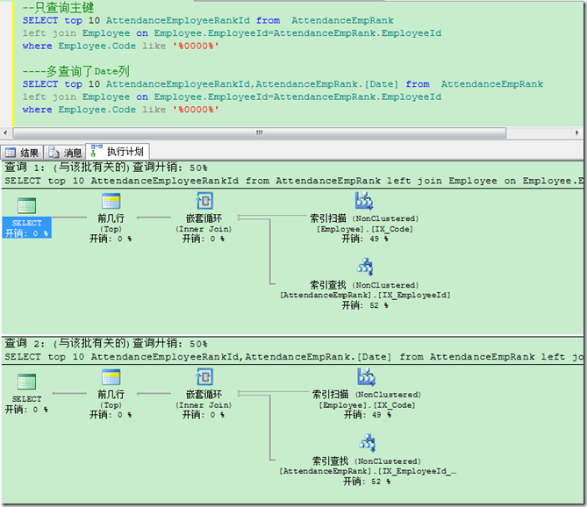This screenshot has height=507, width=587.
Task: Select the SELECT node icon in query 2
Action: coord(27,382)
